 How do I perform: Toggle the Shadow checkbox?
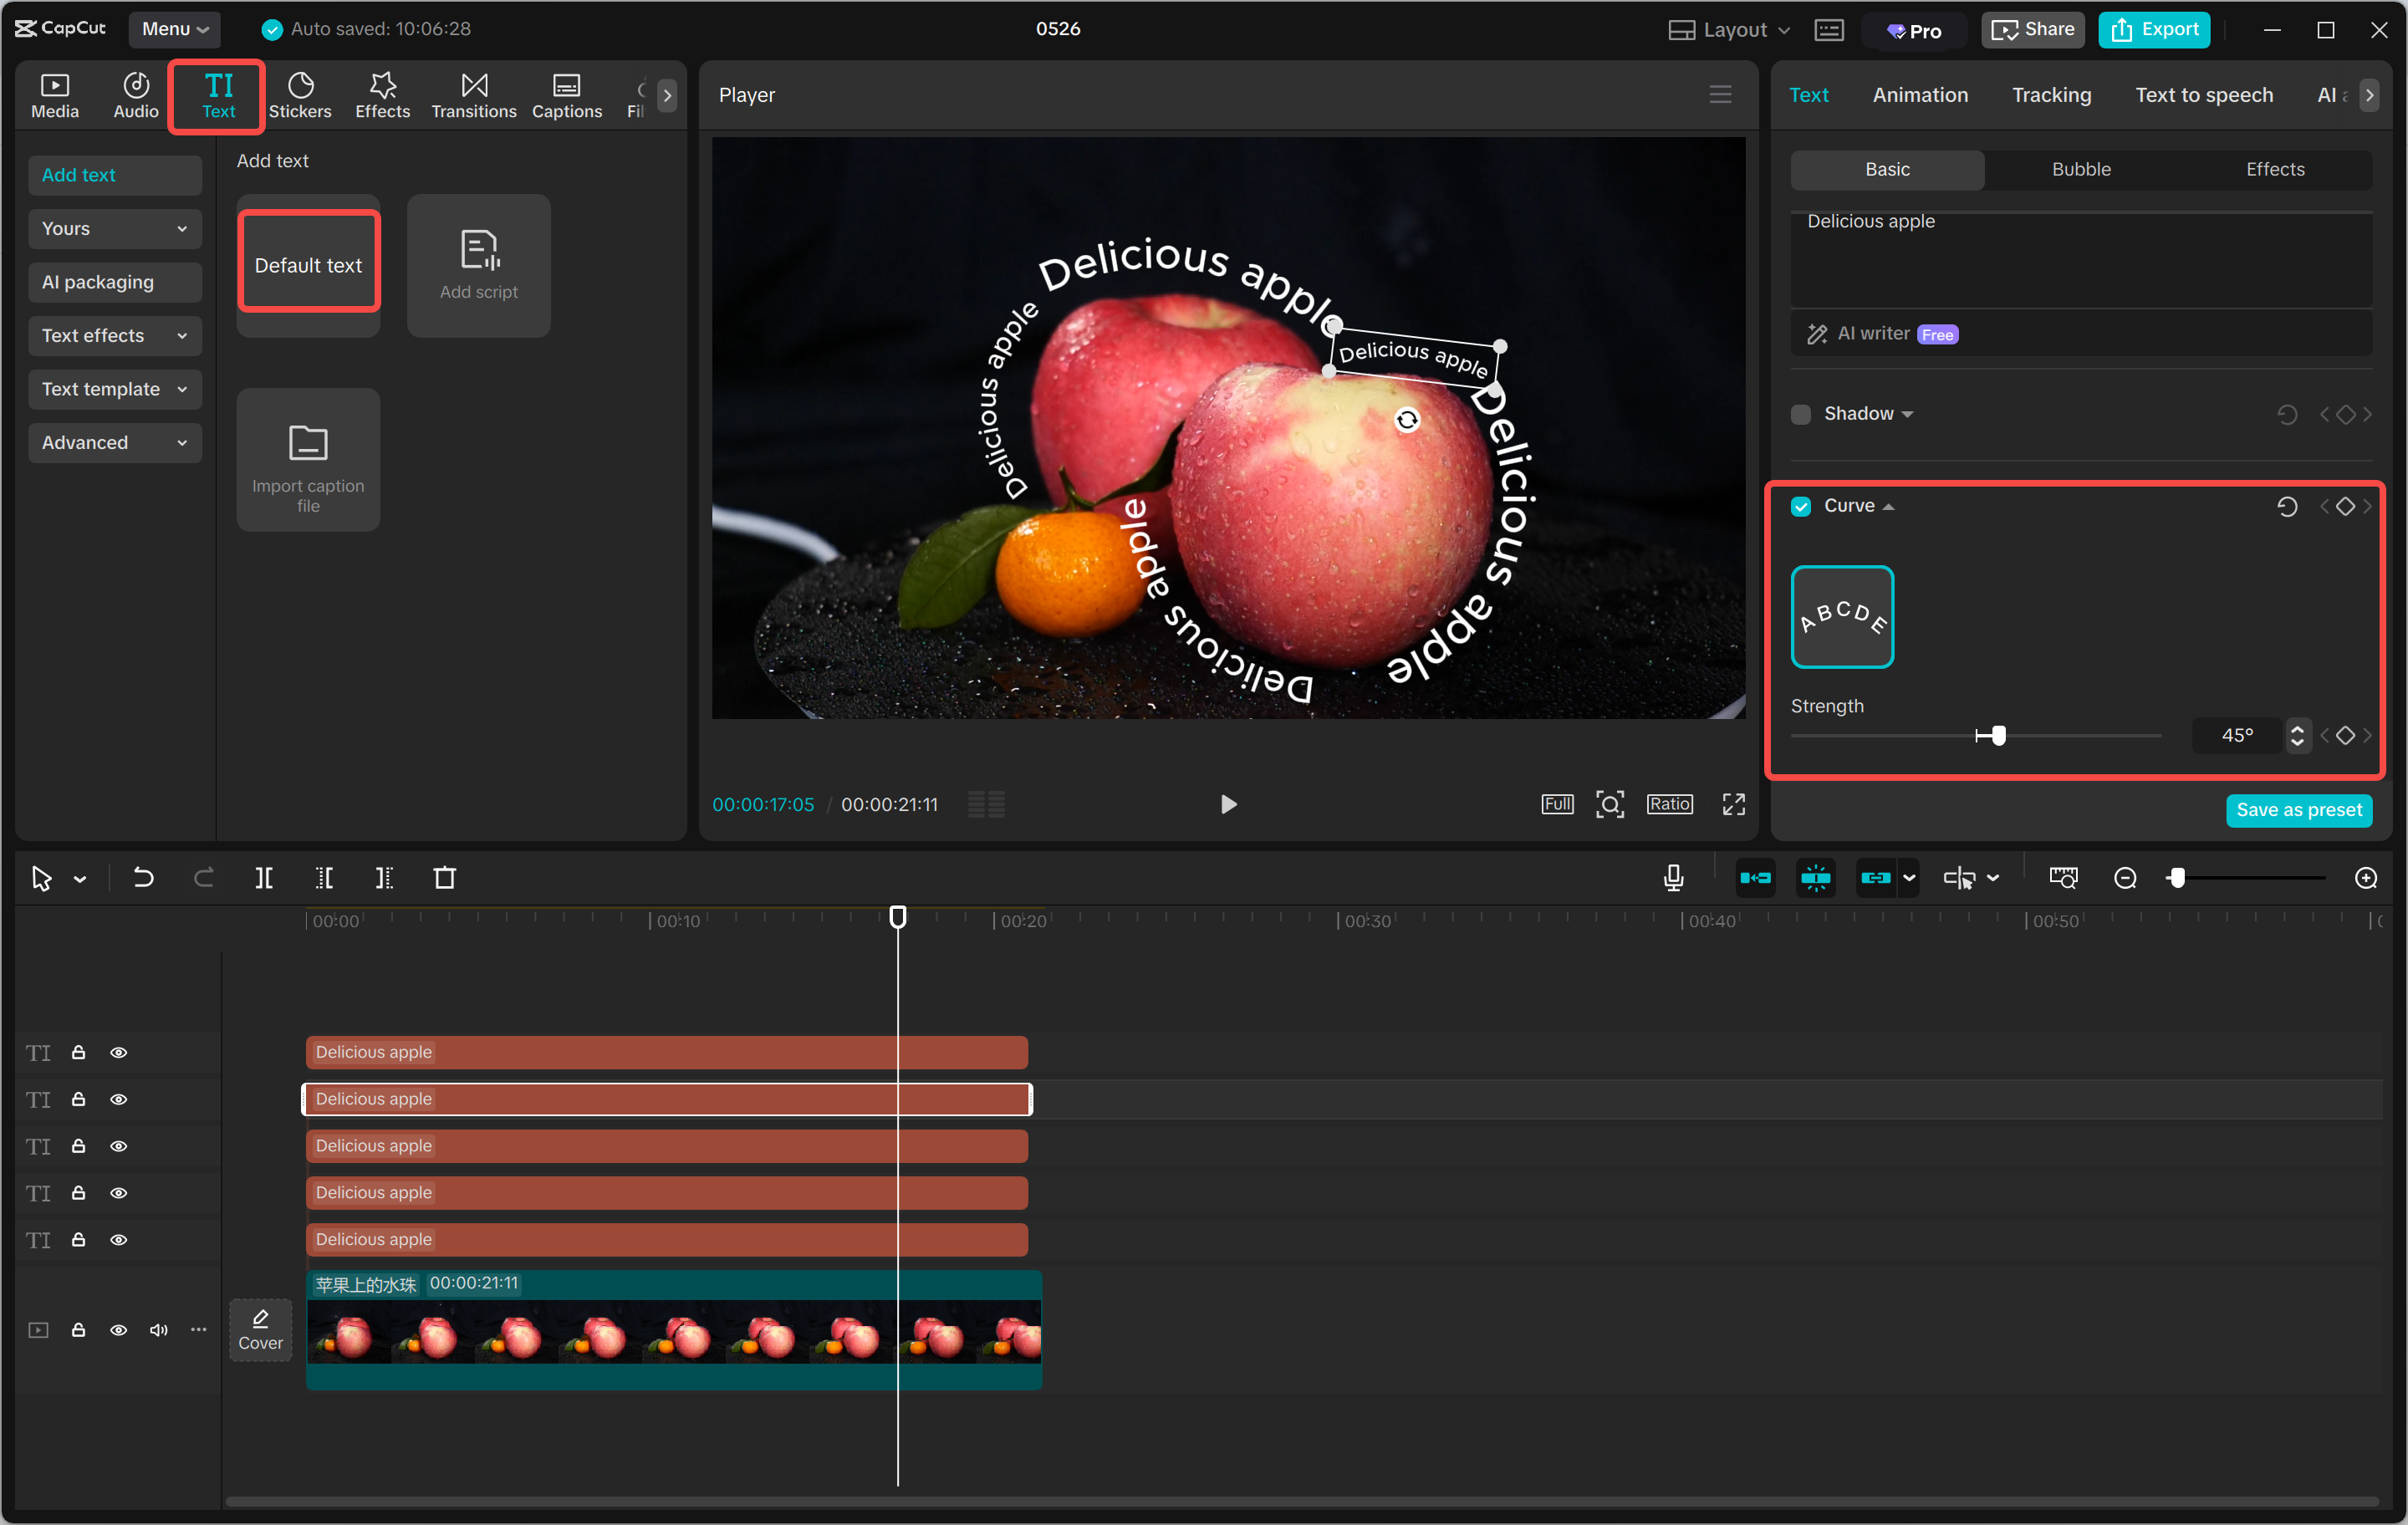point(1800,413)
